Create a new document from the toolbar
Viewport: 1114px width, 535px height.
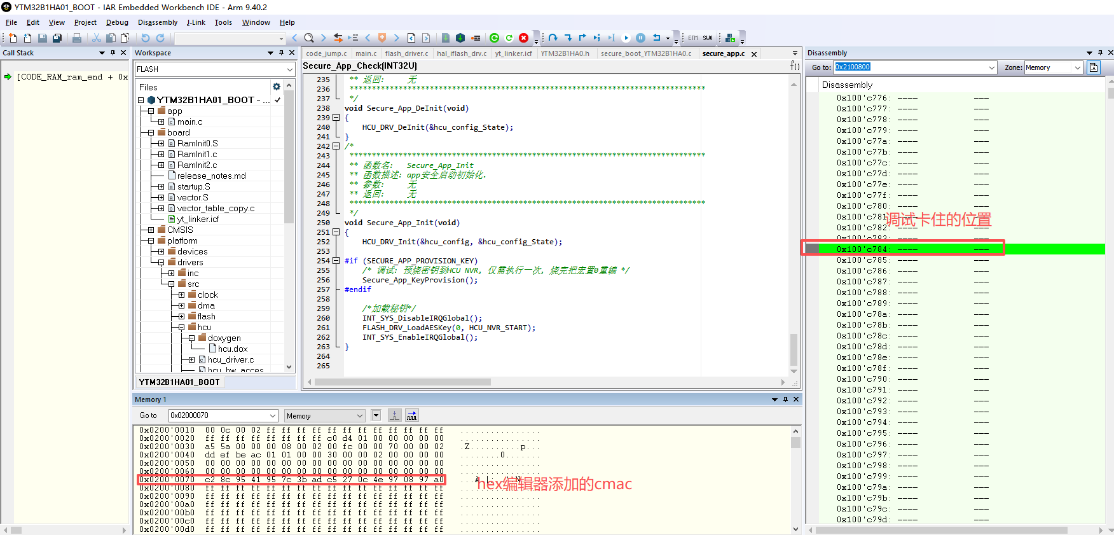[x=13, y=38]
